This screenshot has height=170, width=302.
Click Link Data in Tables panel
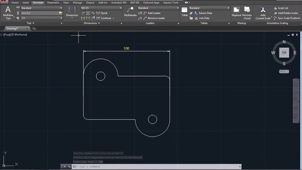[202, 18]
